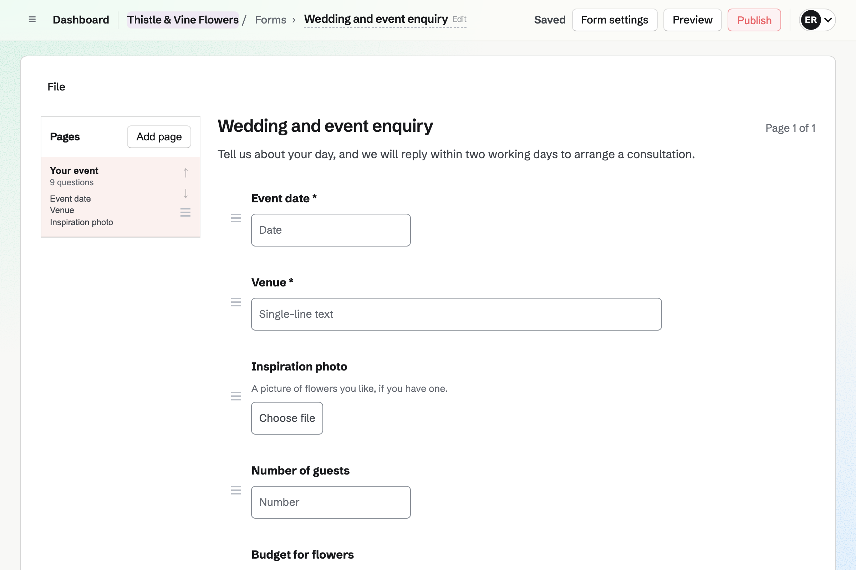Click the 'Wedding and event enquiry' form heading

pyautogui.click(x=325, y=126)
